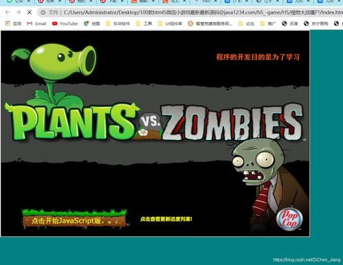
Task: Click the browser back arrow
Action: (8, 12)
